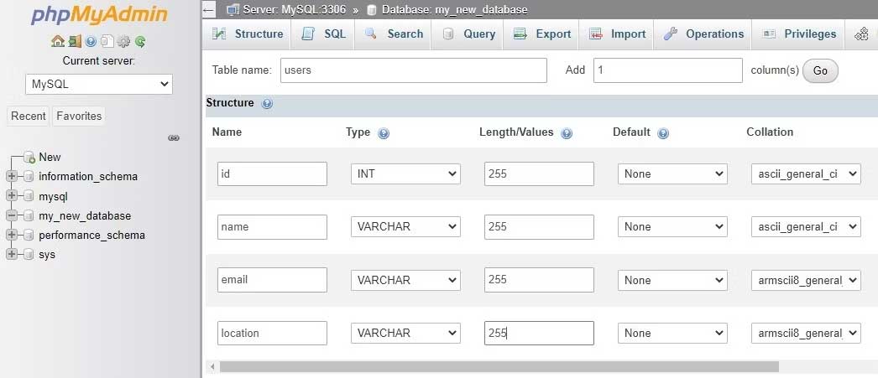878x378 pixels.
Task: Switch to the SQL tab
Action: pyautogui.click(x=324, y=34)
